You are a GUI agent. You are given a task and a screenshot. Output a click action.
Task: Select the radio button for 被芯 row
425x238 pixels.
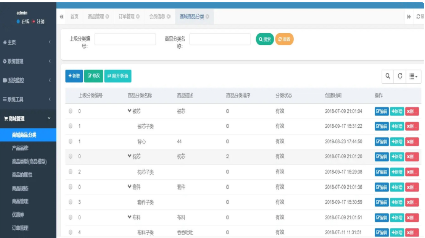tap(70, 111)
